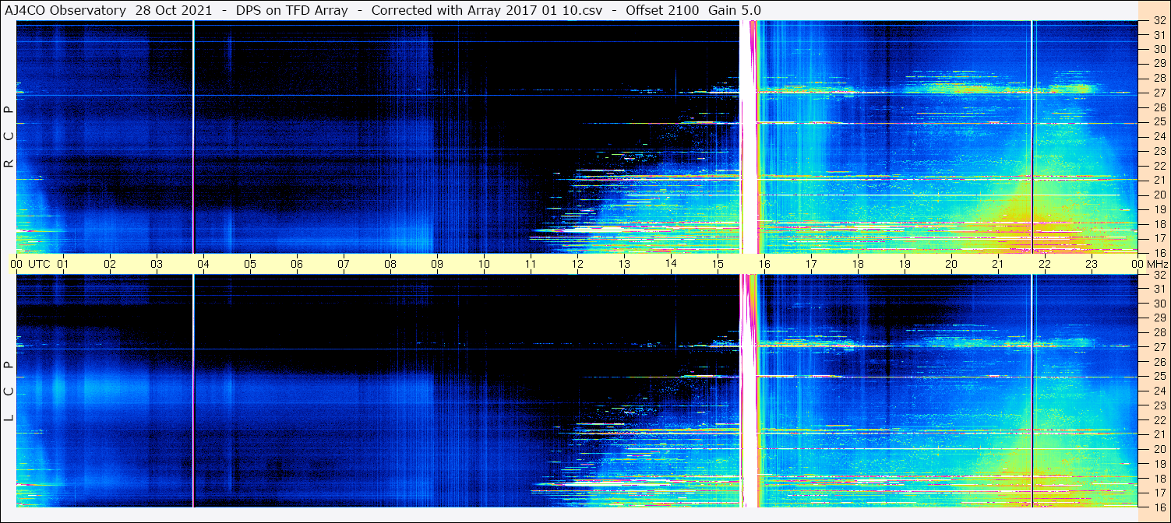
Task: Click the DPS on TFD Array text
Action: [292, 10]
